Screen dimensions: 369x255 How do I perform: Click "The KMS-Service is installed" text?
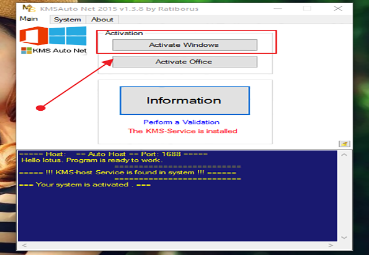pyautogui.click(x=183, y=131)
